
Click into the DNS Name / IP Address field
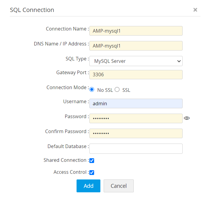pos(136,46)
